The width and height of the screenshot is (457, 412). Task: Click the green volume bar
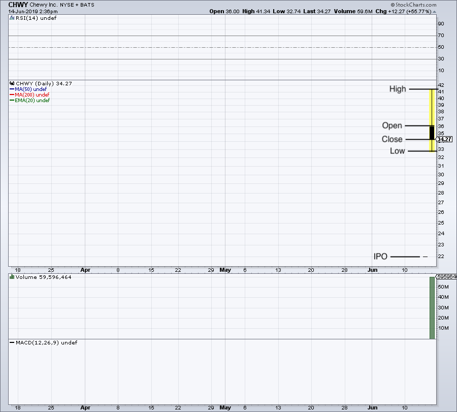(x=432, y=308)
